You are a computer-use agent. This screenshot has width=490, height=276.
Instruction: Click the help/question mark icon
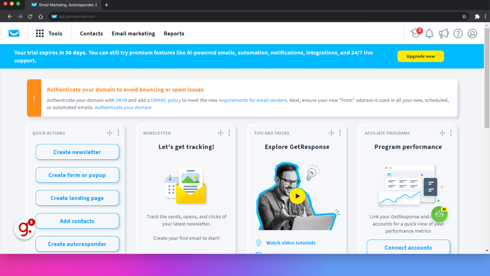458,33
